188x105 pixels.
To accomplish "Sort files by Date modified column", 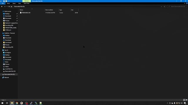I will [52, 10].
